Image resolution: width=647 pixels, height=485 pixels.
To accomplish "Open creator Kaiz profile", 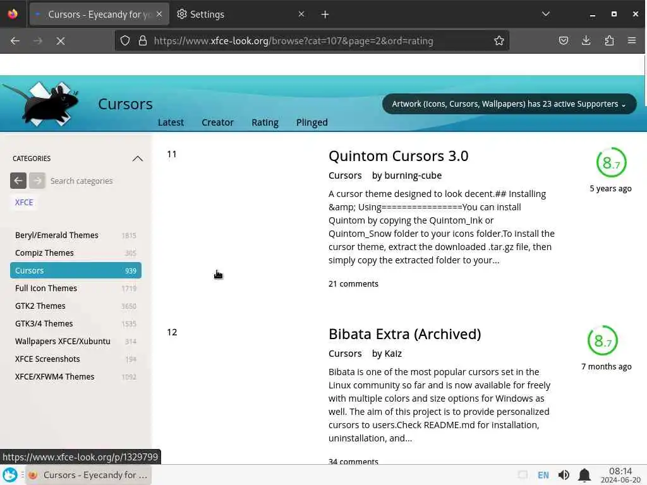I will 393,354.
